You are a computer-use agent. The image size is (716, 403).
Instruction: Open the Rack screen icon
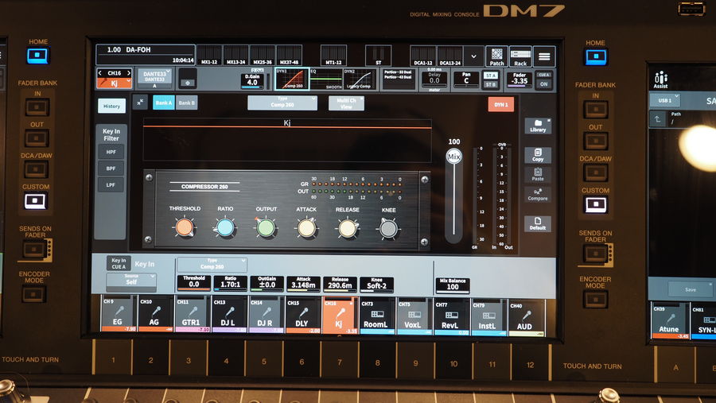pyautogui.click(x=520, y=56)
